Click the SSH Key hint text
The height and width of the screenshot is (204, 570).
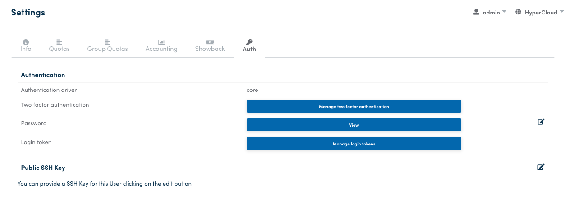(x=104, y=184)
